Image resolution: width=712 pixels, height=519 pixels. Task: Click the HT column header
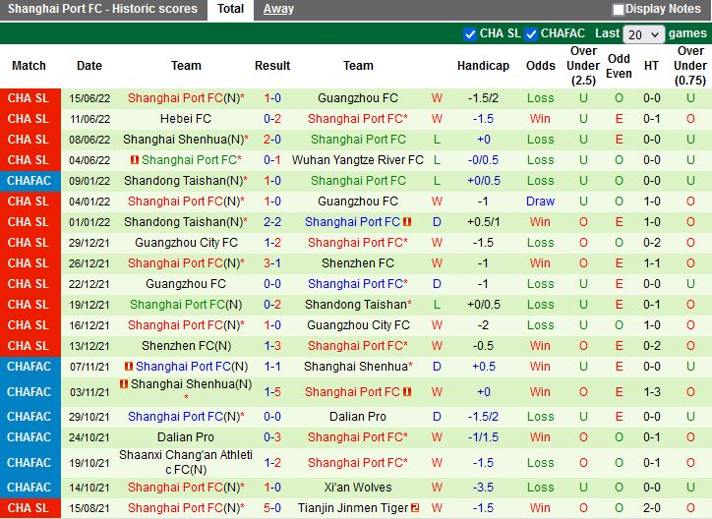(x=651, y=66)
